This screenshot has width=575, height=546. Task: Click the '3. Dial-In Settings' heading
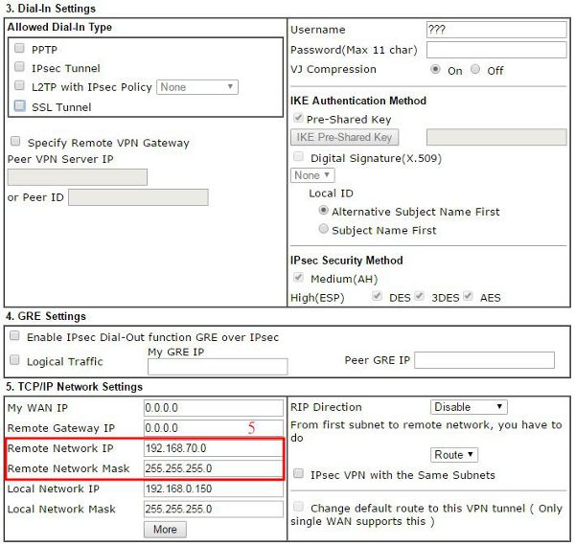click(51, 9)
